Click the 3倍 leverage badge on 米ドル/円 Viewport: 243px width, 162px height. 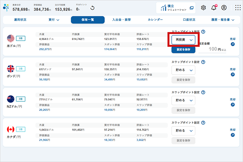[21, 38]
